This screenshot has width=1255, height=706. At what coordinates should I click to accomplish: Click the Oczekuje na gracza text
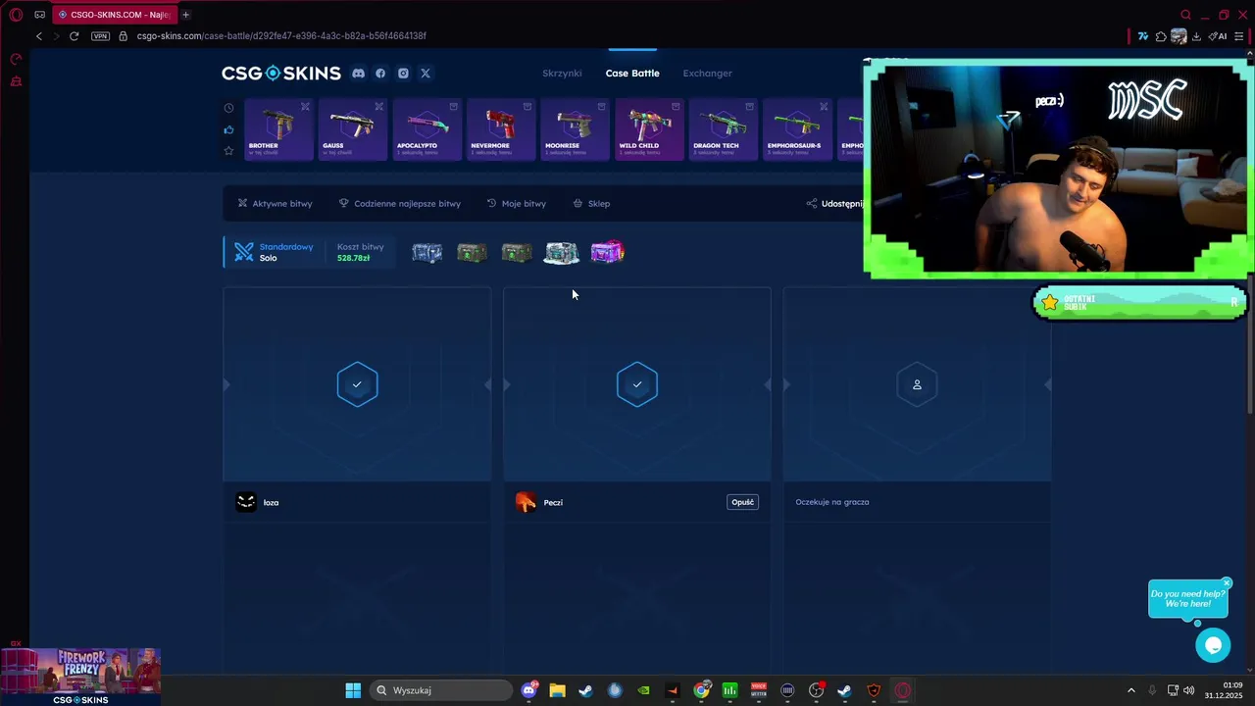[x=832, y=502]
